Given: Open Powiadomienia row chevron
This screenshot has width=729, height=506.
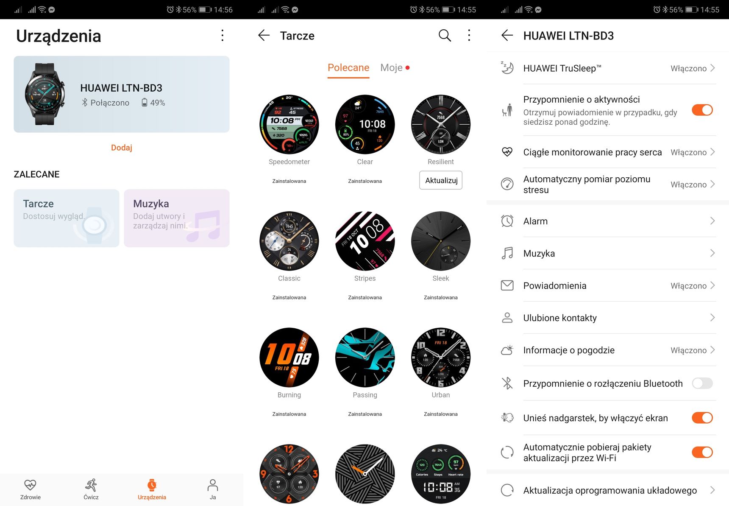Looking at the screenshot, I should click(x=712, y=285).
